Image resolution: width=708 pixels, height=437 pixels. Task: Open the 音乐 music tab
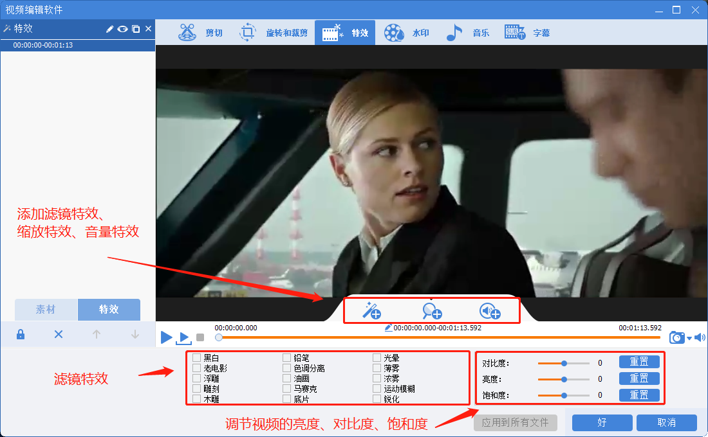click(x=467, y=33)
